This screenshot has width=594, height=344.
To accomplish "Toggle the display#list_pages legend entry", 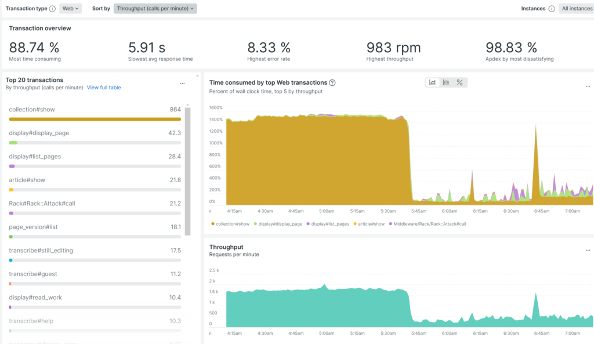I will (x=328, y=224).
